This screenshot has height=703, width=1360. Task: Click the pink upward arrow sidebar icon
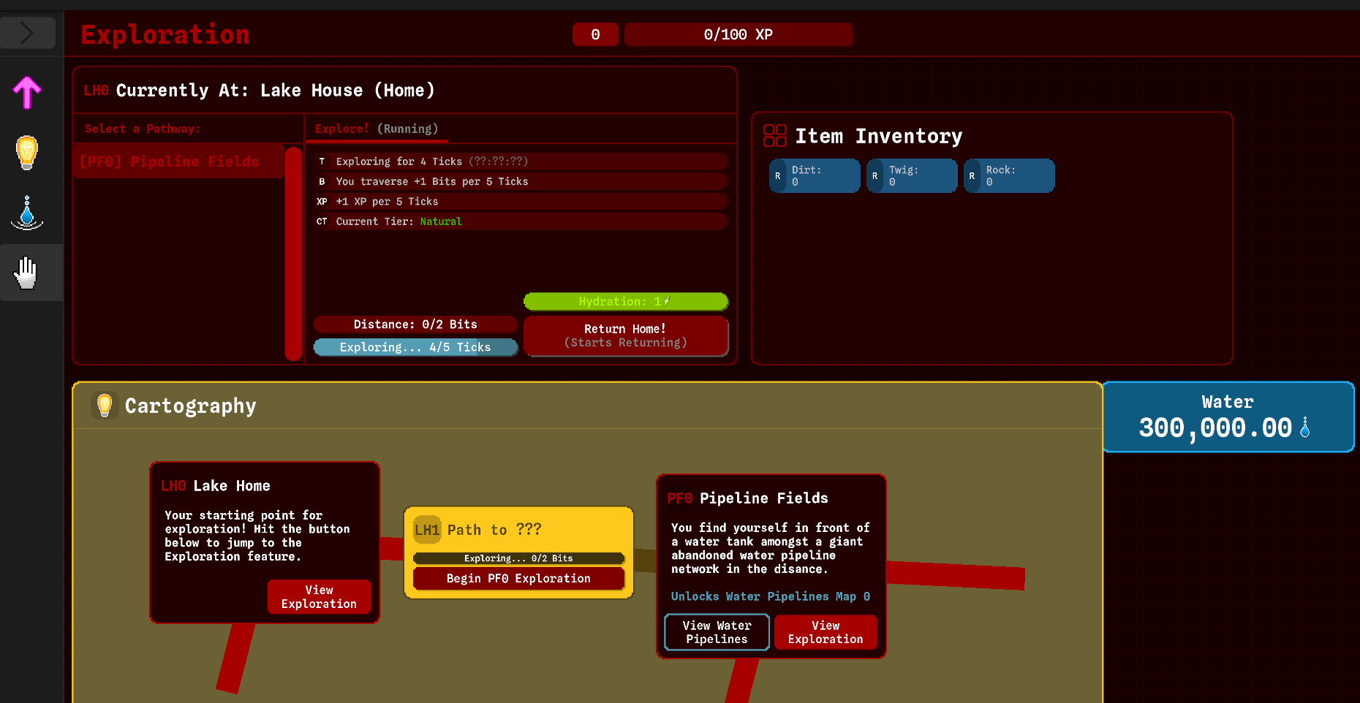coord(27,93)
